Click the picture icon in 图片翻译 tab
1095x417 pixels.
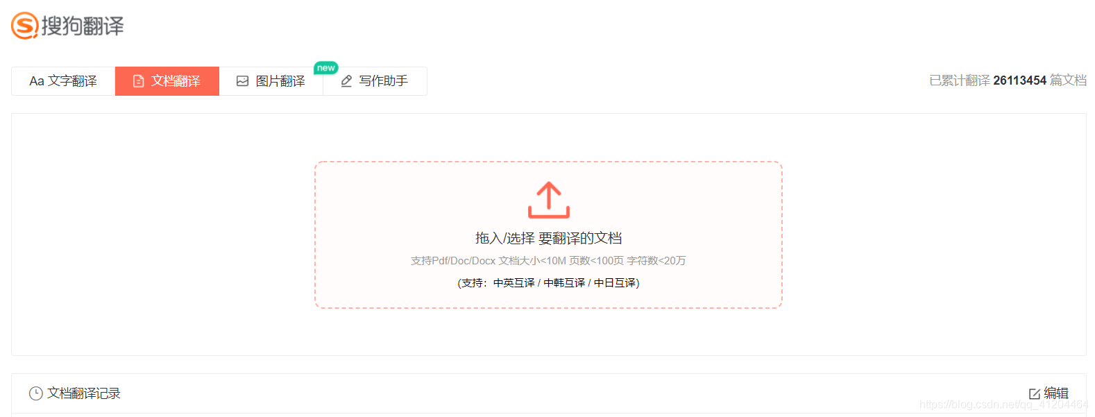pyautogui.click(x=242, y=81)
